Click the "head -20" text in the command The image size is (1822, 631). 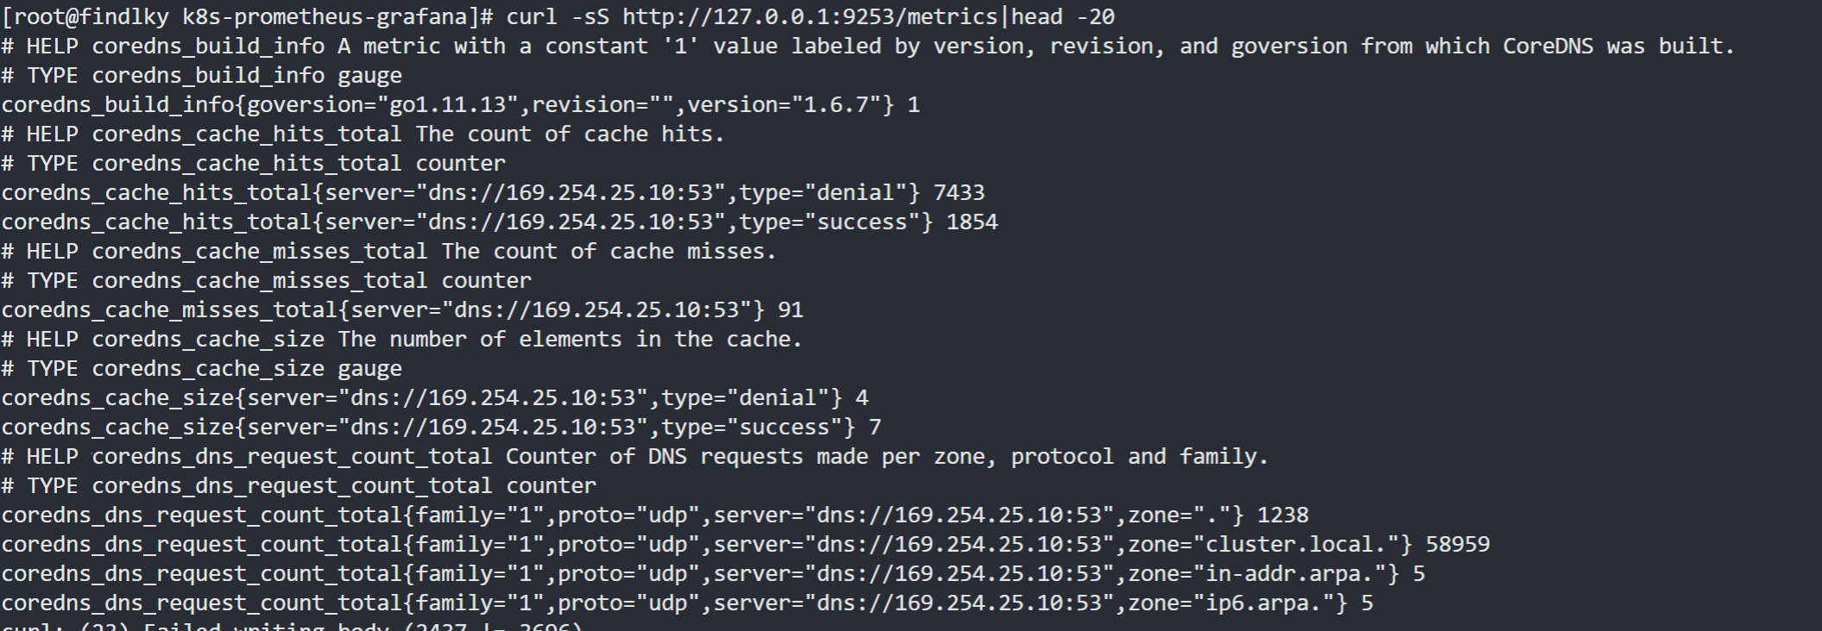(x=1062, y=16)
